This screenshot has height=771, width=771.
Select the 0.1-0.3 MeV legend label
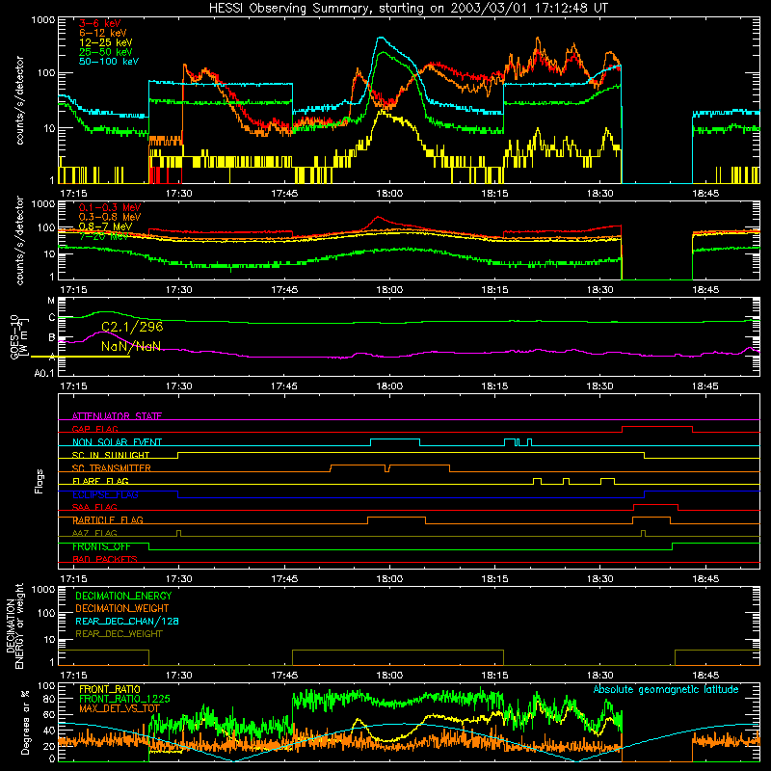click(x=109, y=207)
